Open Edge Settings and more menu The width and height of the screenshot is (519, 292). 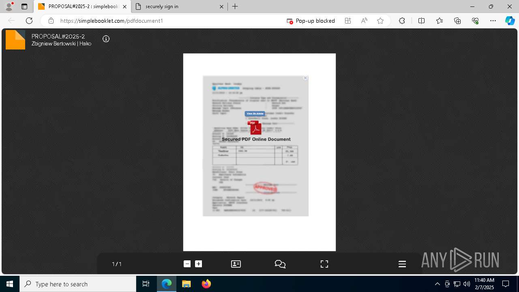click(493, 21)
